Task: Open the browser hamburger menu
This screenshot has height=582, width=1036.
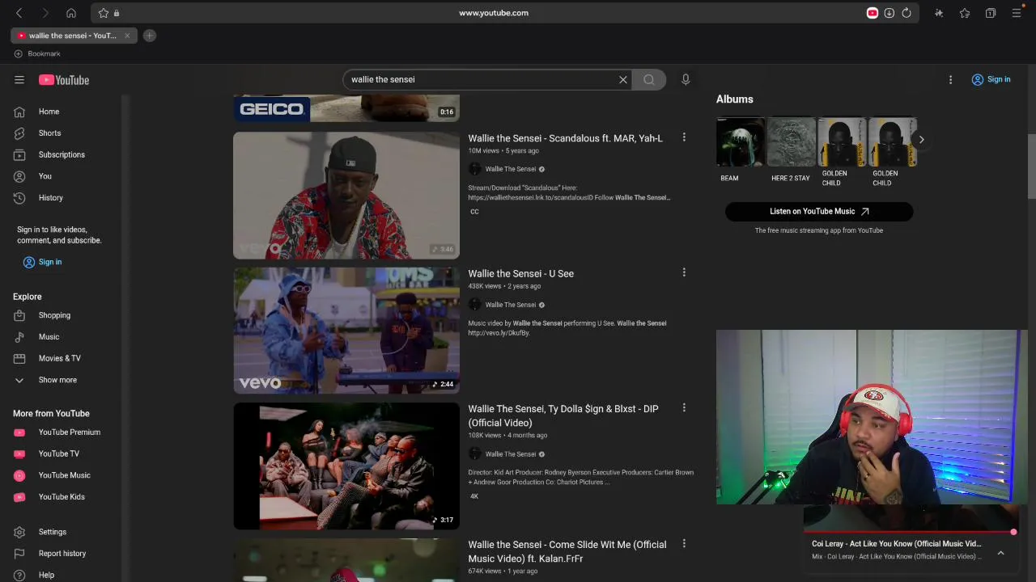Action: click(x=1017, y=13)
